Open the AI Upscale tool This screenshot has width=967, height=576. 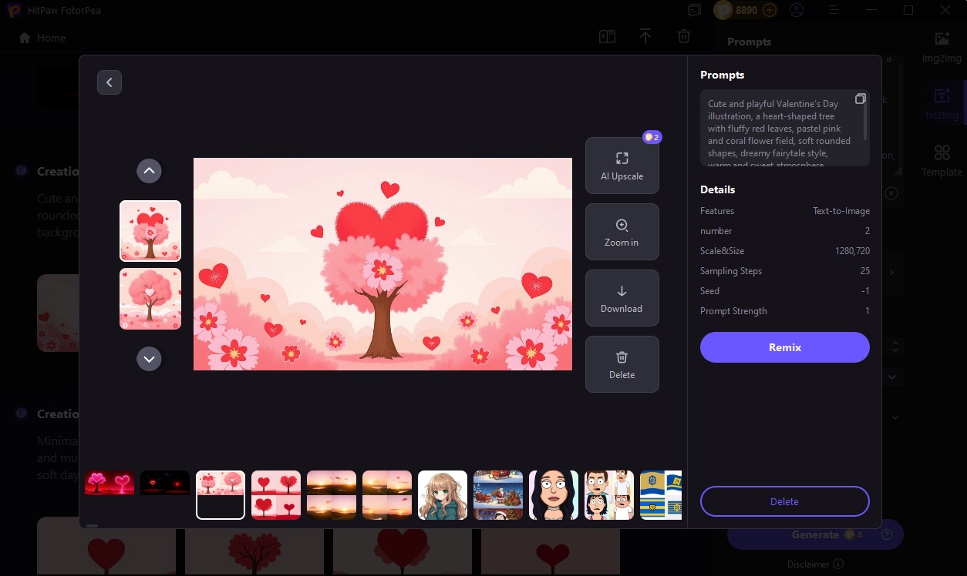622,165
